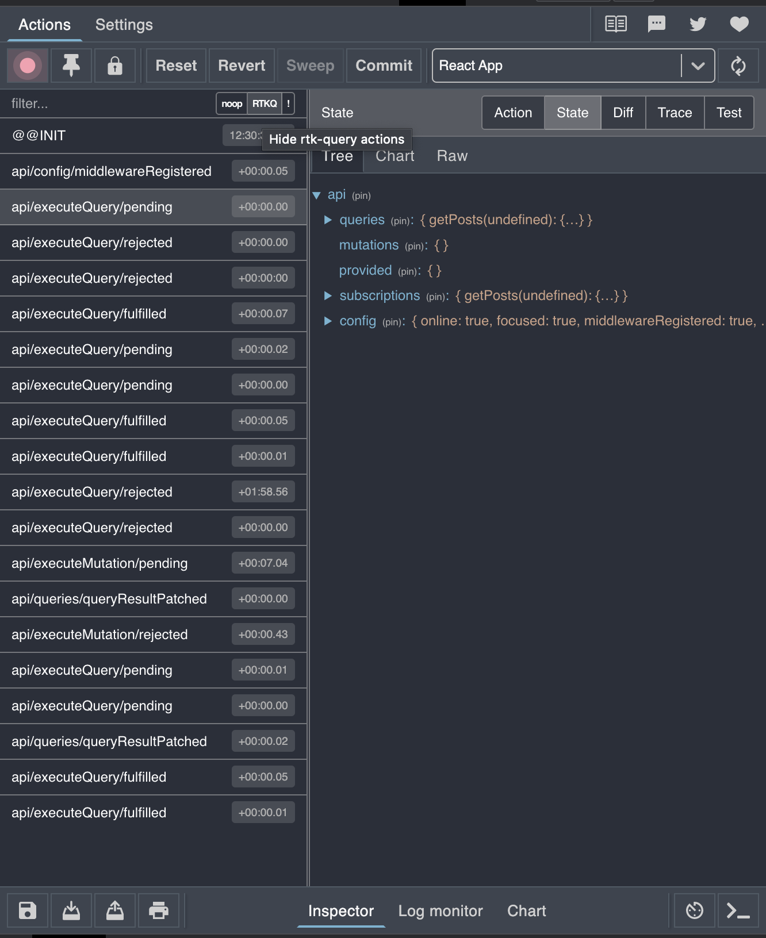
Task: Open the Test tab
Action: pyautogui.click(x=729, y=113)
